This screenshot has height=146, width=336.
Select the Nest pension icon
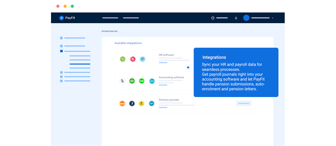coord(122,103)
